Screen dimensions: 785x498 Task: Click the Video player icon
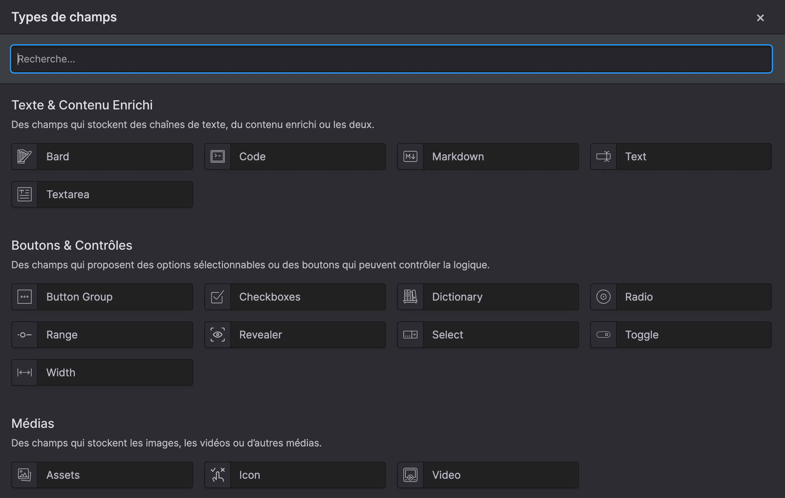(x=410, y=475)
